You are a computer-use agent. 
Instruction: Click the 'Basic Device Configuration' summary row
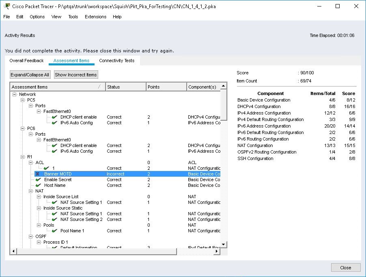[x=296, y=100]
